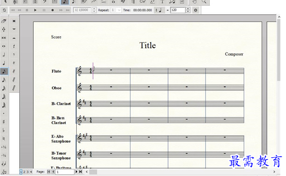This screenshot has height=176, width=286.
Task: Select the Selection arrow tool
Action: [5, 2]
